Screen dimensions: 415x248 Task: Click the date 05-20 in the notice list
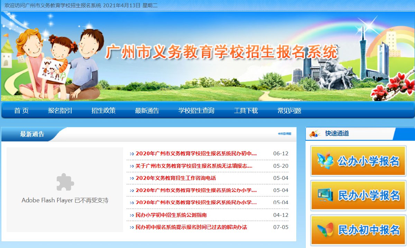(280, 166)
